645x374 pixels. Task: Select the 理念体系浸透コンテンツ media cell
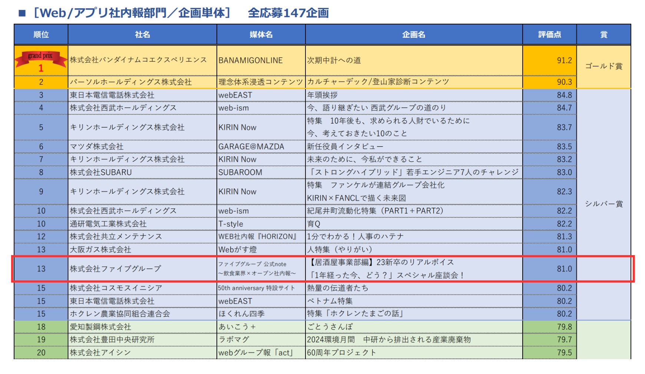[x=261, y=82]
